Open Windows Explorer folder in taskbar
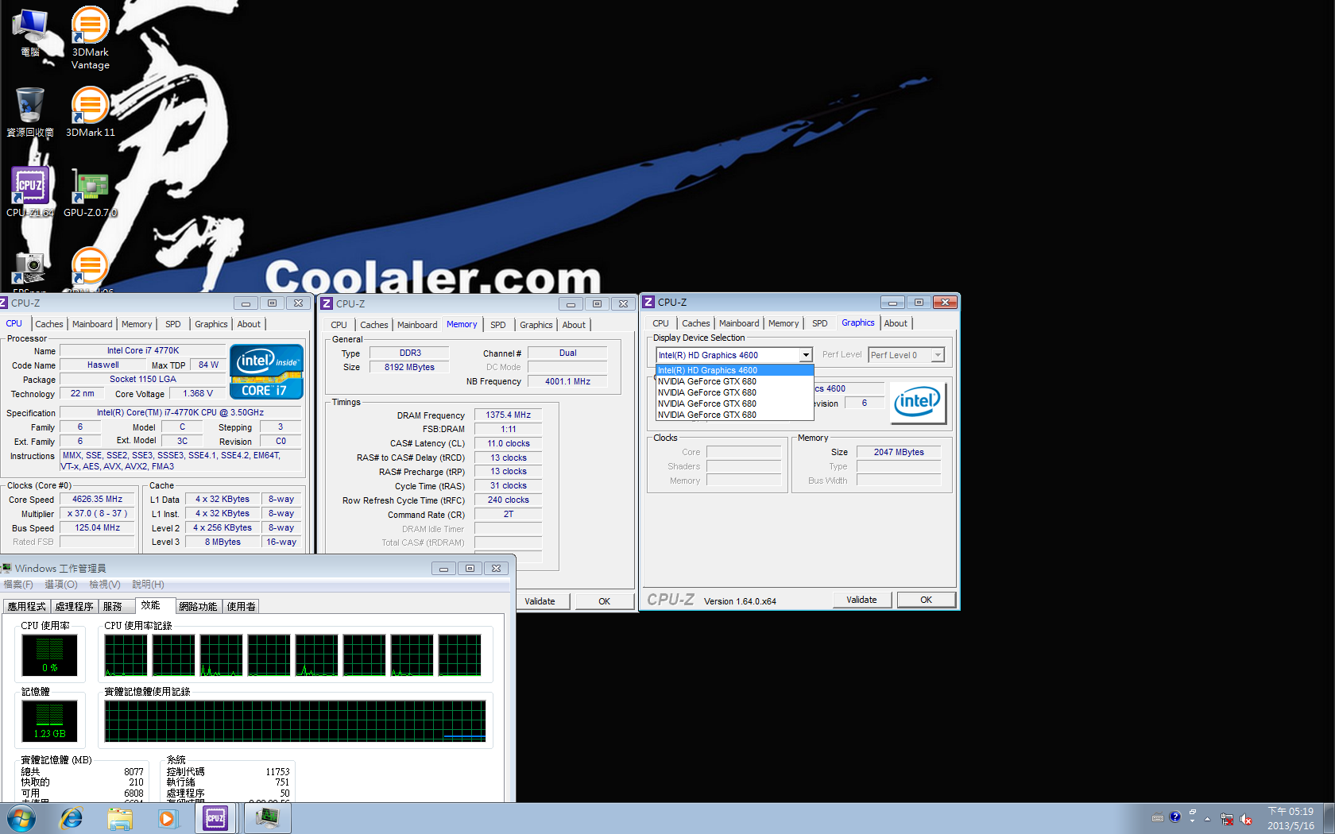 coord(119,818)
